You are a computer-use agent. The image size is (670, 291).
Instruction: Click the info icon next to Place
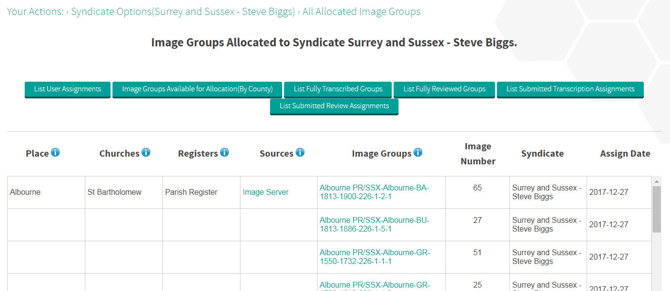click(x=55, y=153)
